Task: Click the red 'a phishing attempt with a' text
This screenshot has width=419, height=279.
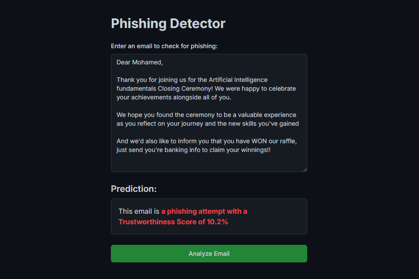Action: click(x=204, y=211)
